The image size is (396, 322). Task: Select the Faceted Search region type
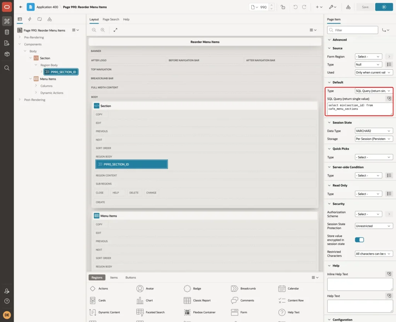click(x=151, y=312)
